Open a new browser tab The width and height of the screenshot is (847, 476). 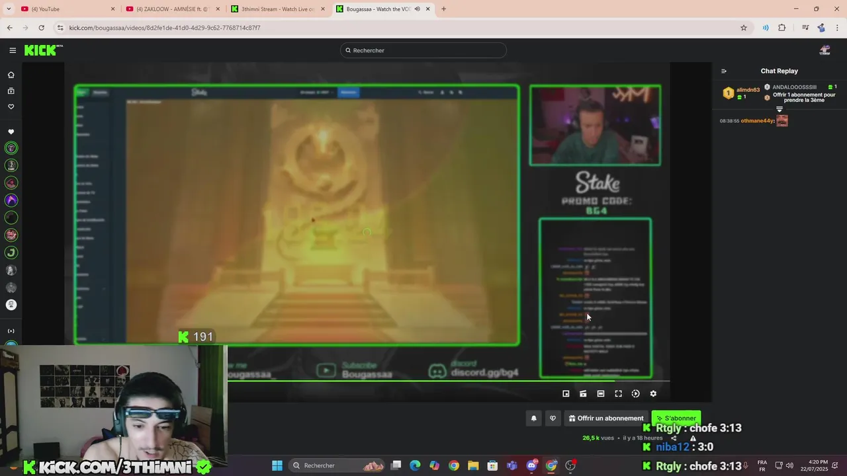coord(443,9)
